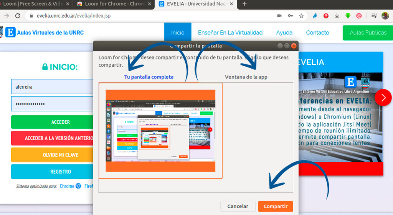Screen dimensions: 393x215
Task: Open the saved password key icon
Action: click(x=290, y=16)
